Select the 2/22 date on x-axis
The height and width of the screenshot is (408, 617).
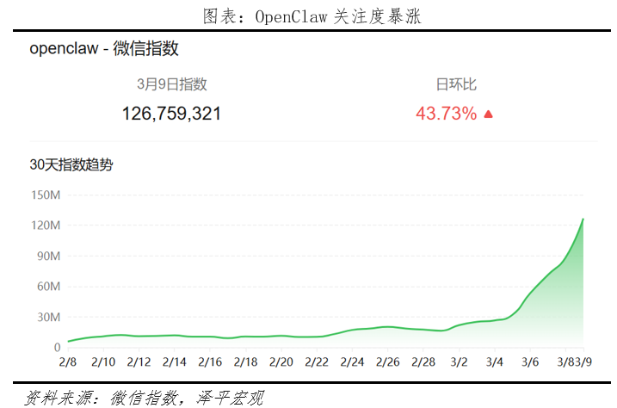pos(317,362)
